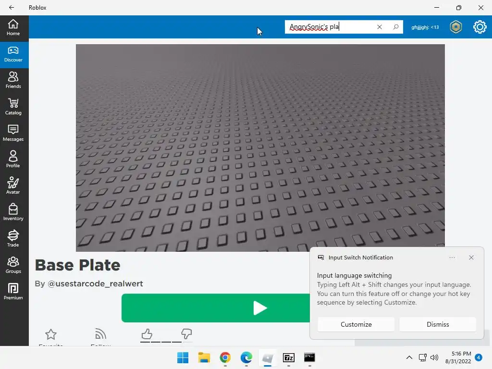View Profile from sidebar

tap(13, 160)
